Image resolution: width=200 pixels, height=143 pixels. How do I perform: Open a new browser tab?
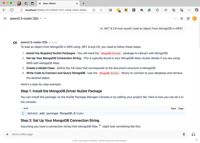(x=83, y=3)
